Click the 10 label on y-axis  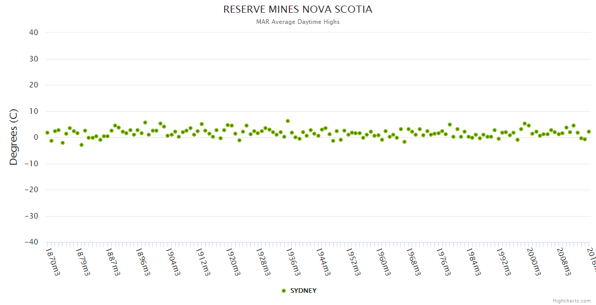[34, 111]
